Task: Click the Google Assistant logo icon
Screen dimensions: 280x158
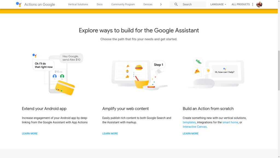Action: (19, 4)
